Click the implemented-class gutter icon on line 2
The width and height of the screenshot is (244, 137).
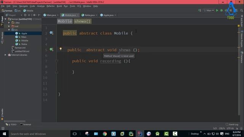51,33
